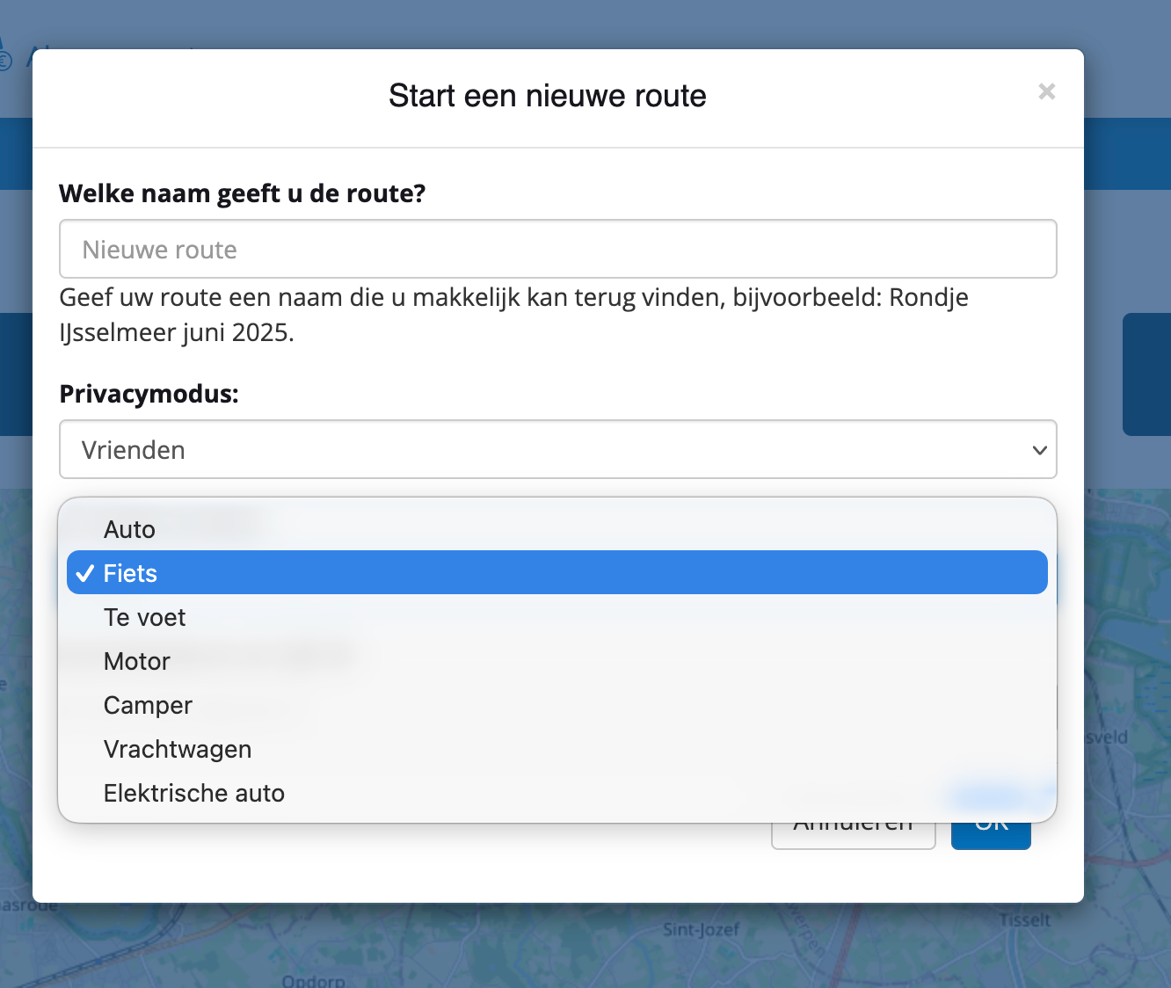Pick the 'Elektrische auto' option
The width and height of the screenshot is (1171, 988).
(194, 793)
